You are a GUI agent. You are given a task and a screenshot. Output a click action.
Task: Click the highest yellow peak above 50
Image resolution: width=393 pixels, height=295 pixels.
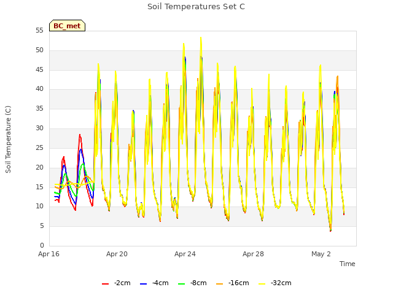tap(201, 38)
